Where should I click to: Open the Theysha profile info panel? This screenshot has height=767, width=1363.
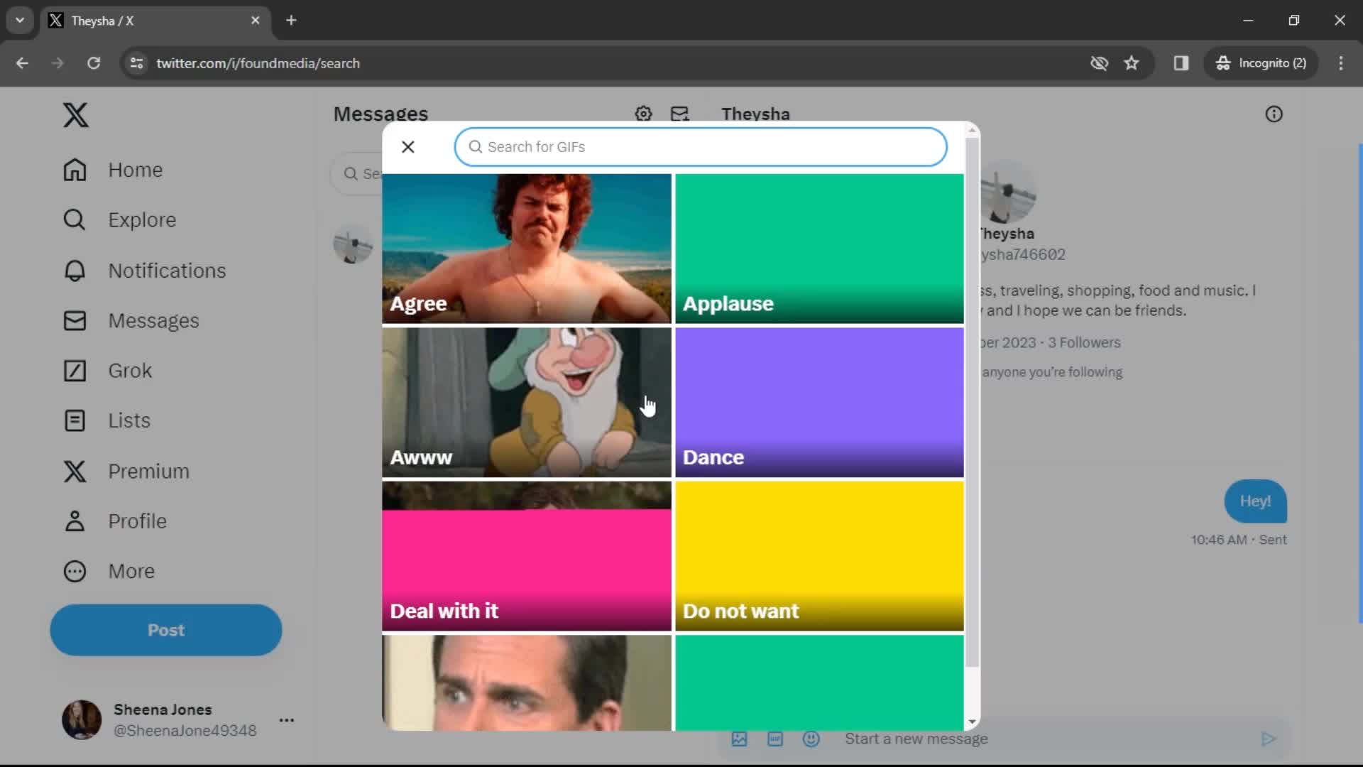point(1274,114)
